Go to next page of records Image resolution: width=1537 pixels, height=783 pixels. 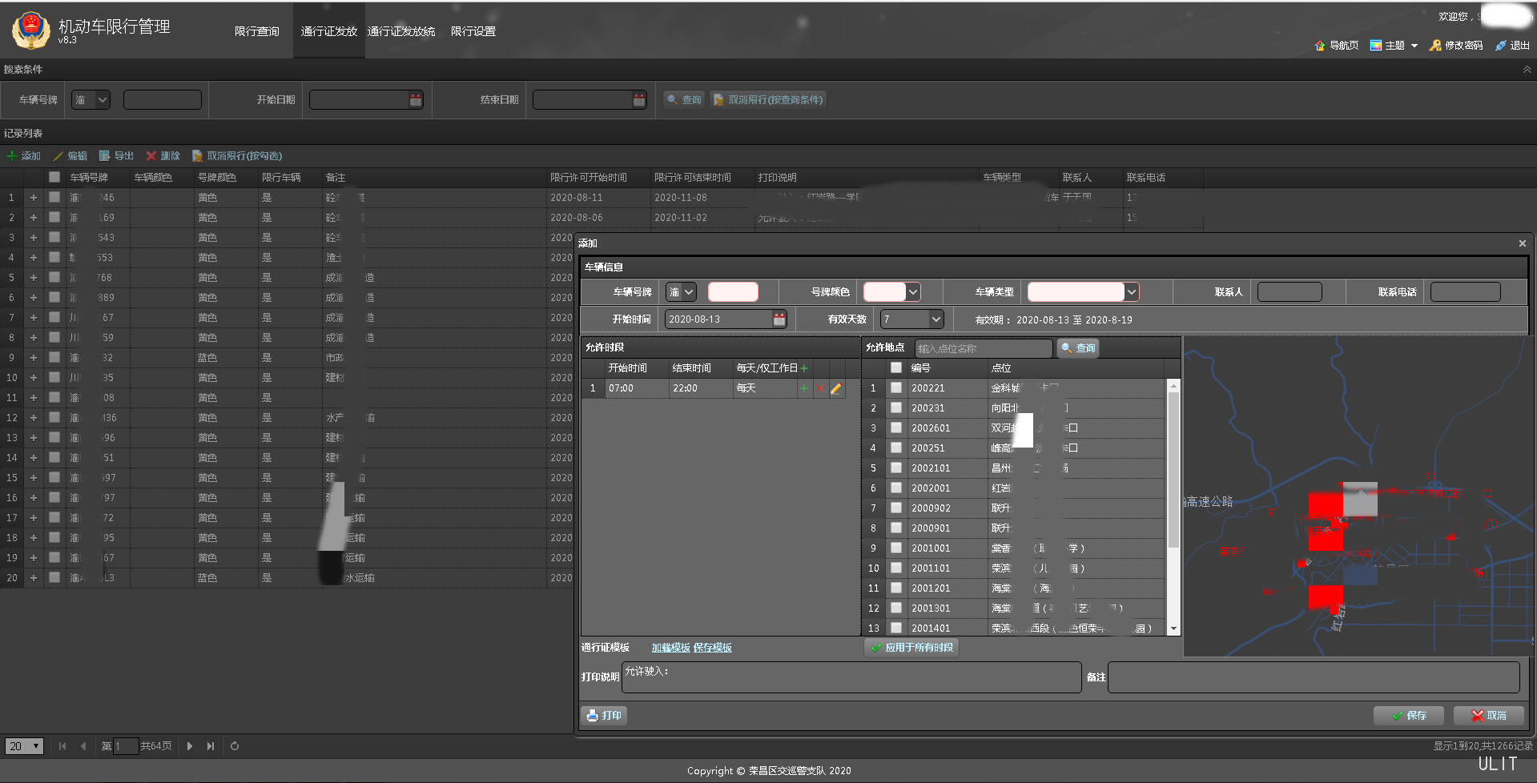tap(190, 746)
